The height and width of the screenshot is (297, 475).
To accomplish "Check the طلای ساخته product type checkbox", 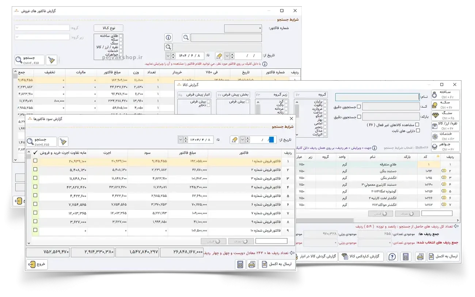I will (121, 36).
